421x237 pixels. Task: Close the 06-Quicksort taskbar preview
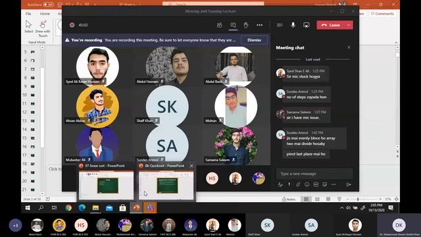click(191, 166)
